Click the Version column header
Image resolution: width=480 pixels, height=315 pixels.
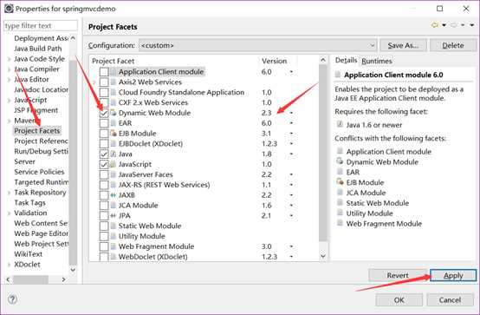(275, 61)
